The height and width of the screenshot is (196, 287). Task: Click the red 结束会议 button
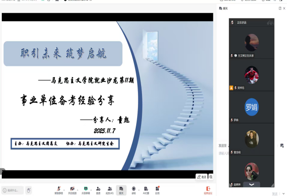point(208,190)
